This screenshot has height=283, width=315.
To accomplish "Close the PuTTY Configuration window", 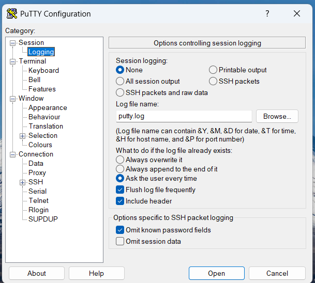I will pos(297,13).
